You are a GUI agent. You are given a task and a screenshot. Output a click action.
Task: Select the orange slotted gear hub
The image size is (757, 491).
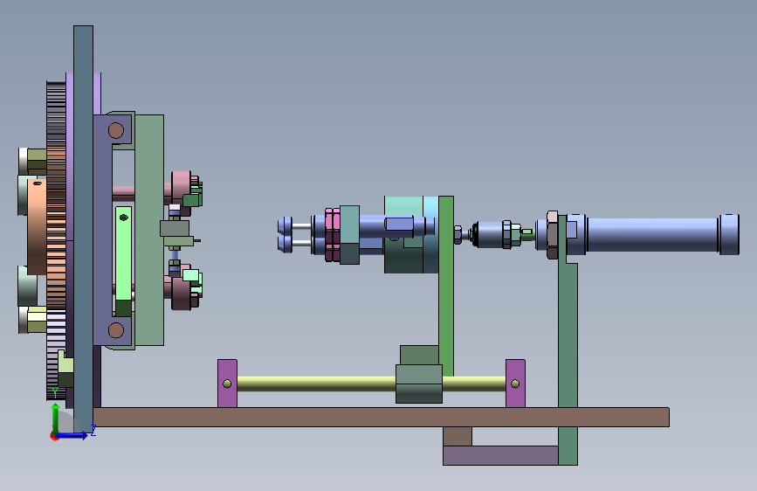click(x=37, y=226)
